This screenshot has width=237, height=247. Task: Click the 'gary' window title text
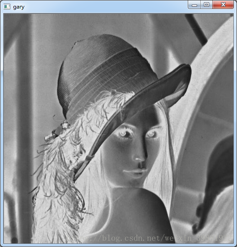[x=18, y=7]
